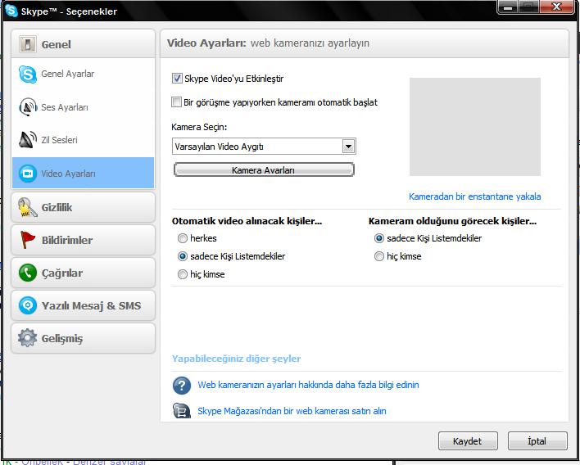Select the Video Ayarları menu item
The height and width of the screenshot is (465, 580).
pos(84,173)
